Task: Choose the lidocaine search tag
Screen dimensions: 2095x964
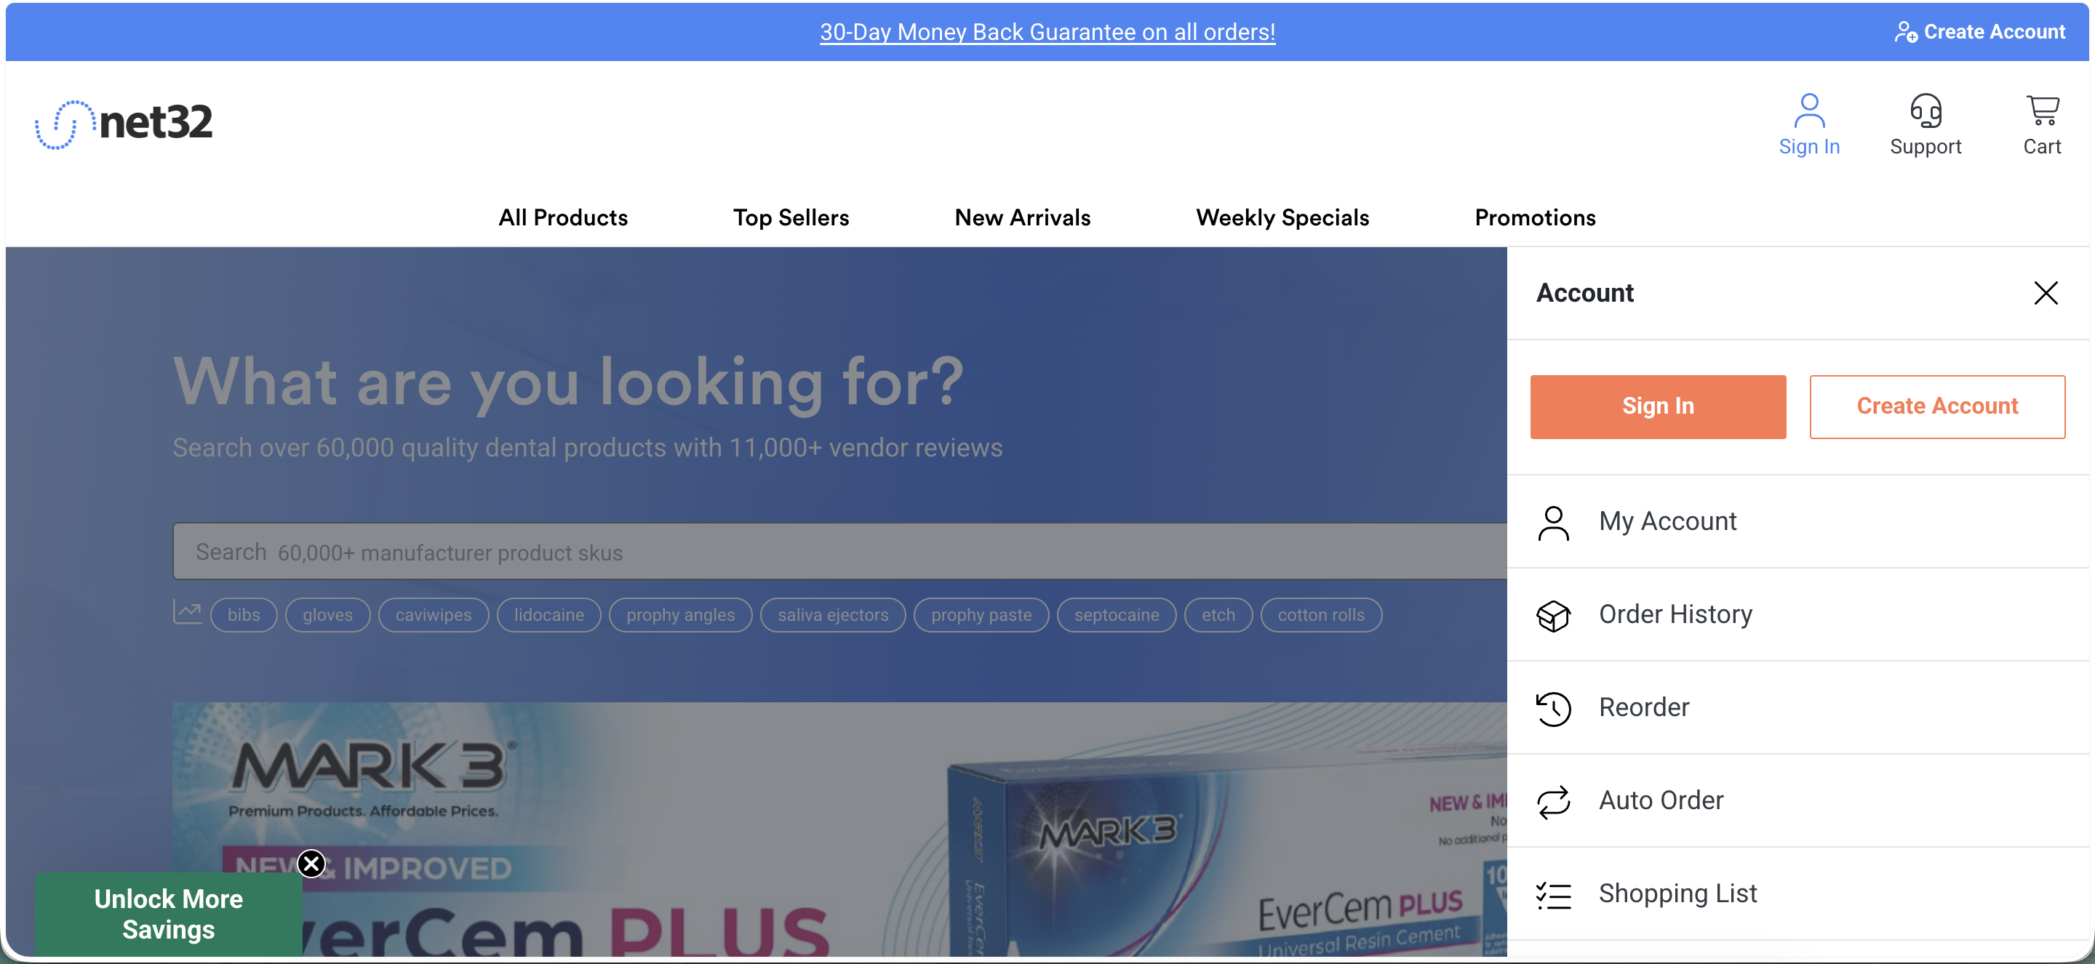Action: 549,615
